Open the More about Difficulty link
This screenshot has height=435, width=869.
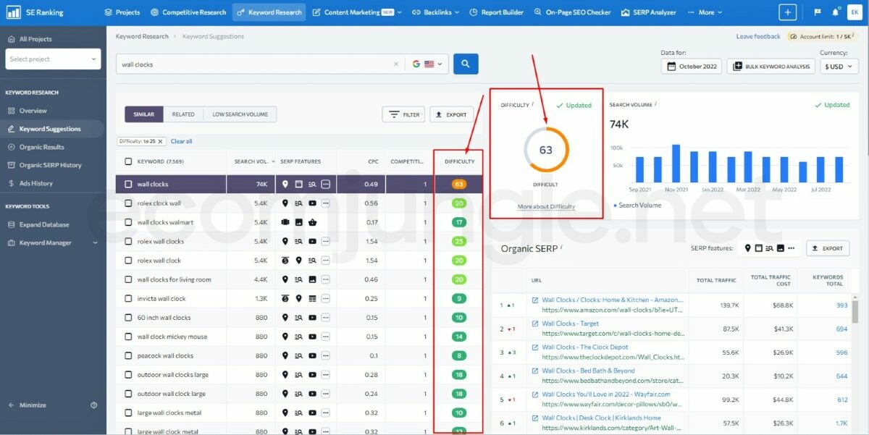[546, 207]
